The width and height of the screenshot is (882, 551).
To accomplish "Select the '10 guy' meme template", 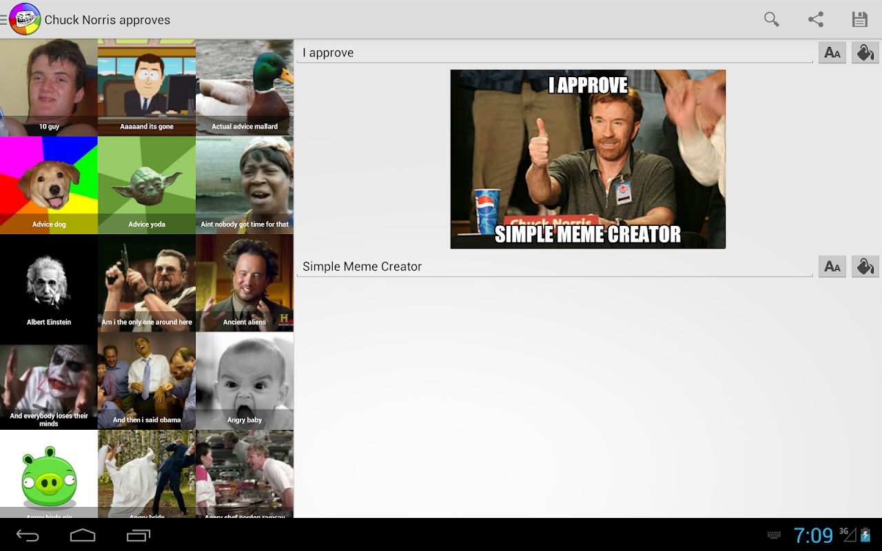I will tap(49, 87).
